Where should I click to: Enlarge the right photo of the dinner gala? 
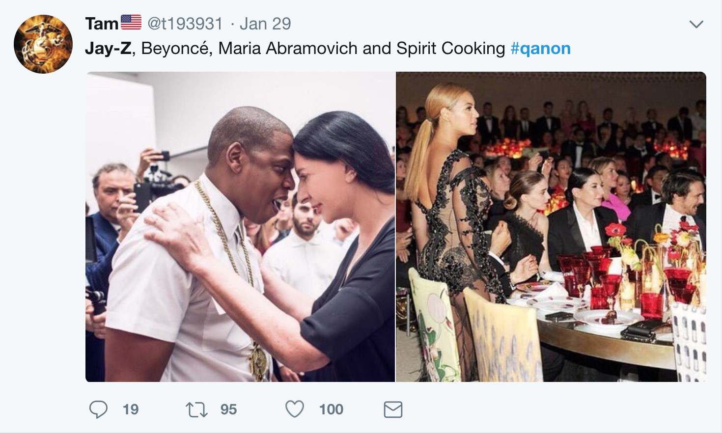point(551,227)
